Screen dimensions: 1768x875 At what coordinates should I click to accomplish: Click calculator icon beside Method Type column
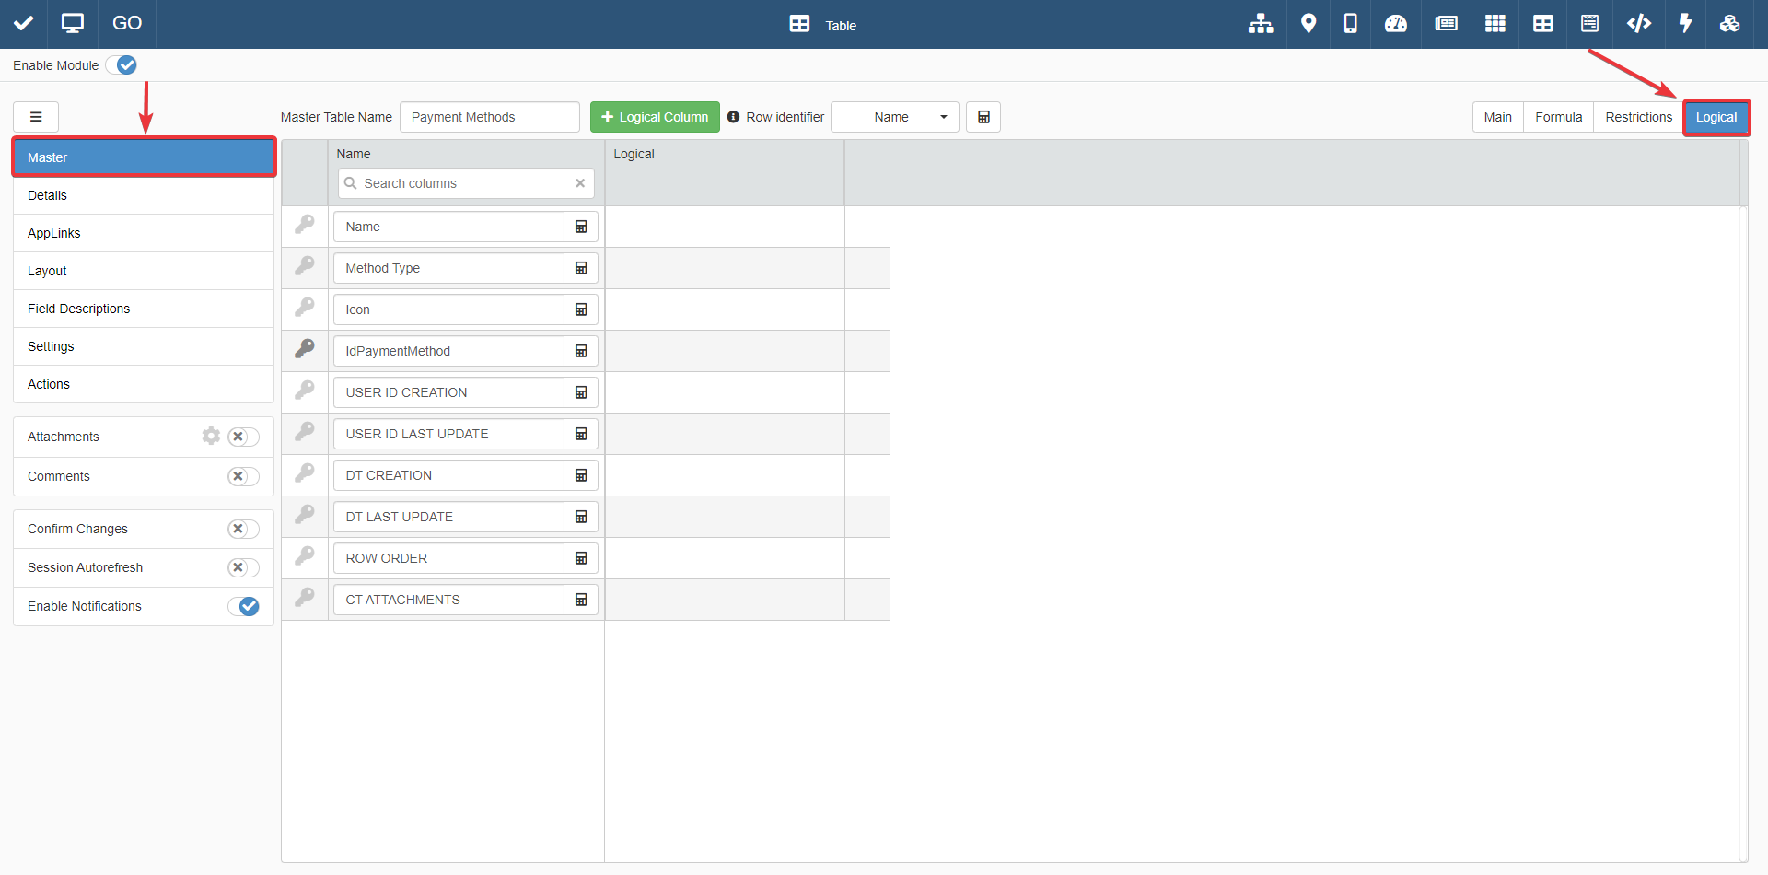581,268
